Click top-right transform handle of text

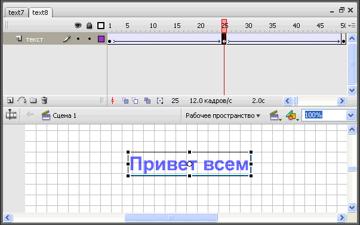pyautogui.click(x=251, y=152)
